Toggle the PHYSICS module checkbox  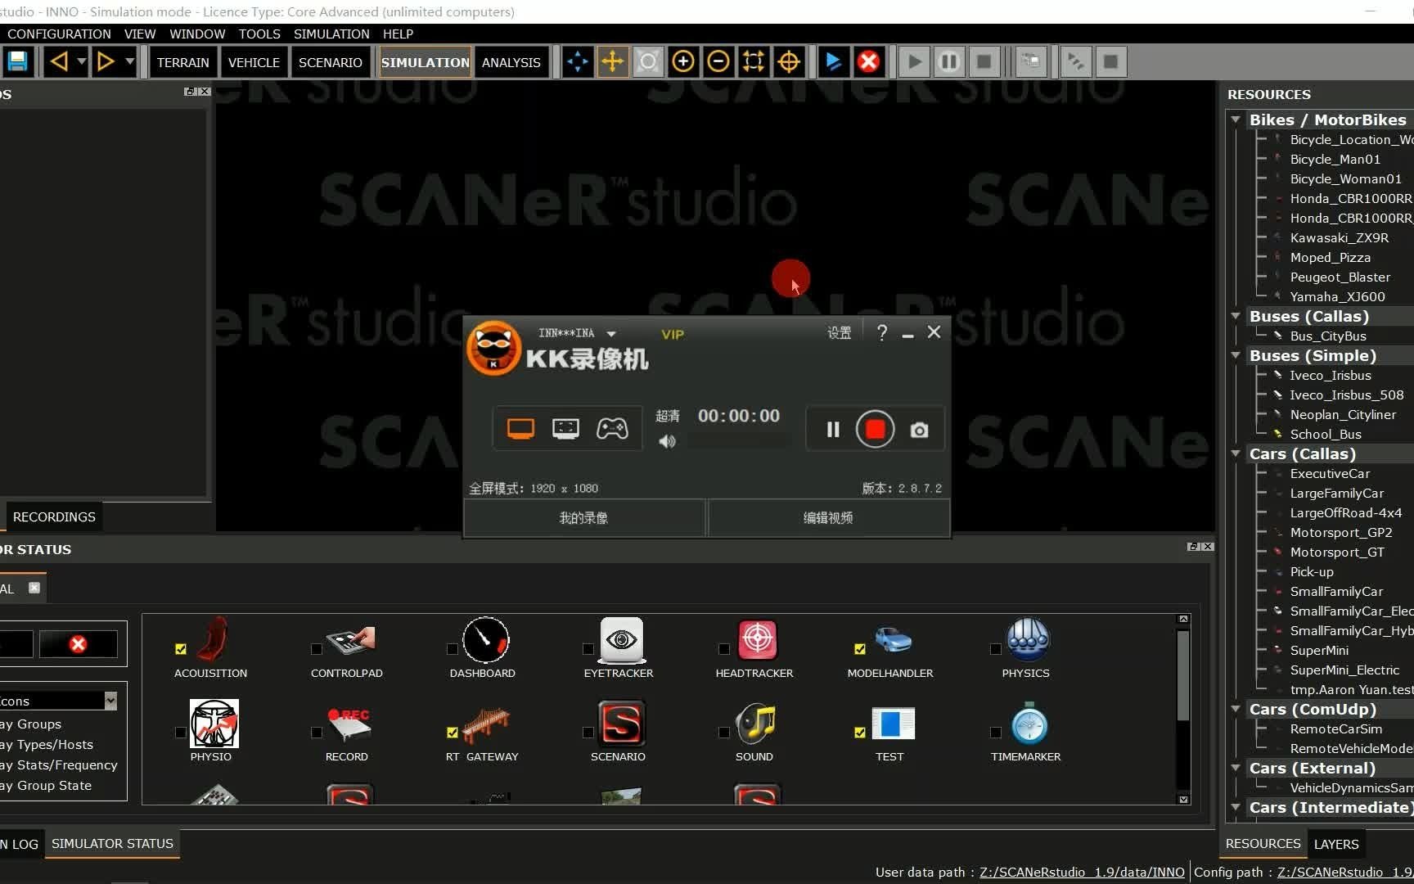tap(996, 649)
